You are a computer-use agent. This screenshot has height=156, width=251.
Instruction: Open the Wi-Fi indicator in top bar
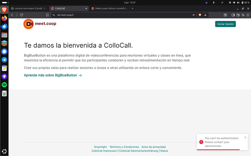click(x=234, y=3)
